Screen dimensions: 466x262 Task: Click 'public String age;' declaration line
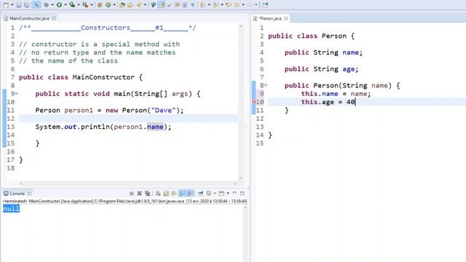321,69
